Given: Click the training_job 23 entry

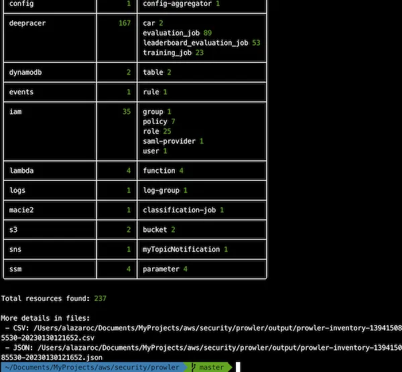Looking at the screenshot, I should 173,52.
